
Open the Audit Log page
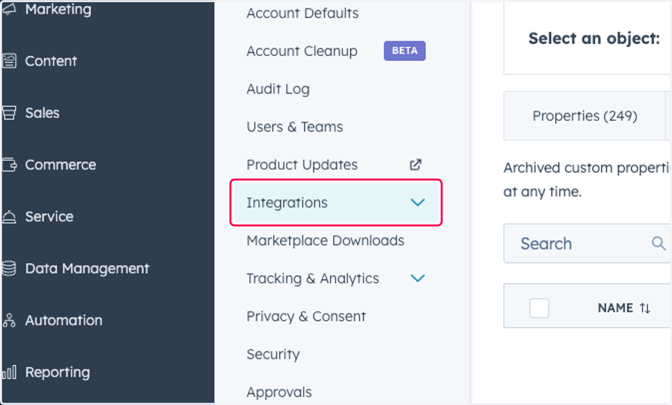[278, 89]
